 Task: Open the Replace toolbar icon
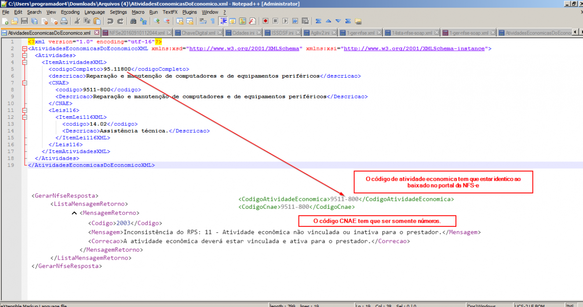click(143, 21)
